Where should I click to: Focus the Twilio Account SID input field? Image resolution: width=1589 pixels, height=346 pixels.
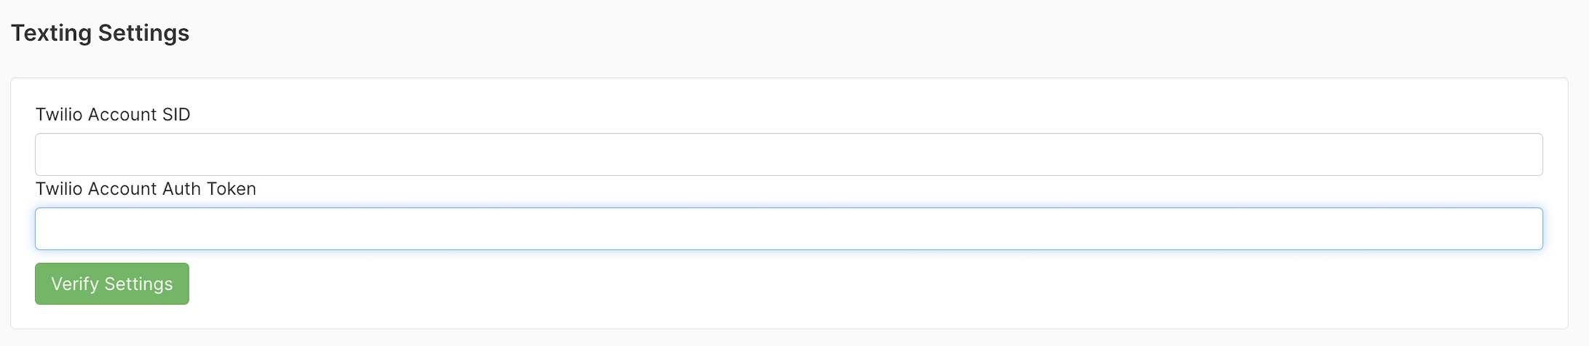coord(789,154)
